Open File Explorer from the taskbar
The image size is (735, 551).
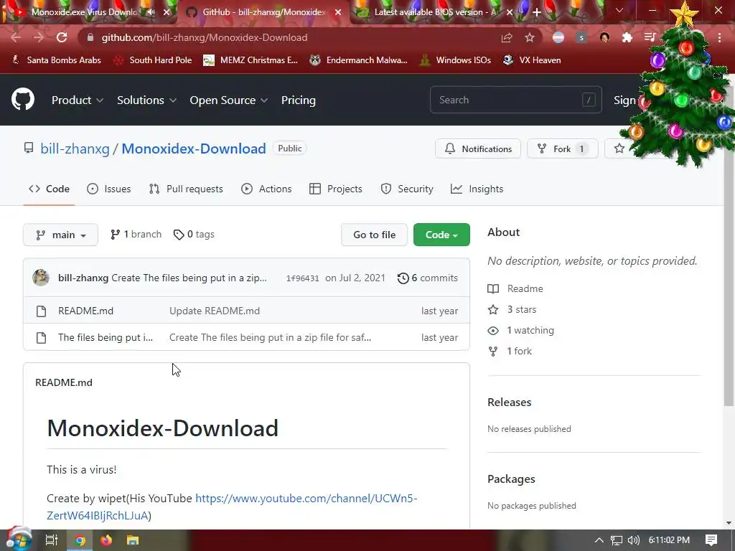133,540
